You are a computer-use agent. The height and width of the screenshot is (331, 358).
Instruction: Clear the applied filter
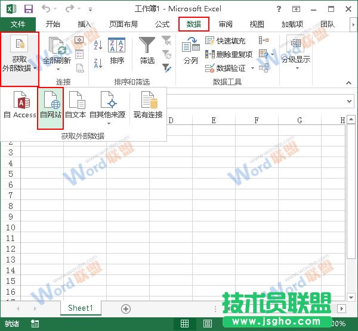(x=166, y=40)
